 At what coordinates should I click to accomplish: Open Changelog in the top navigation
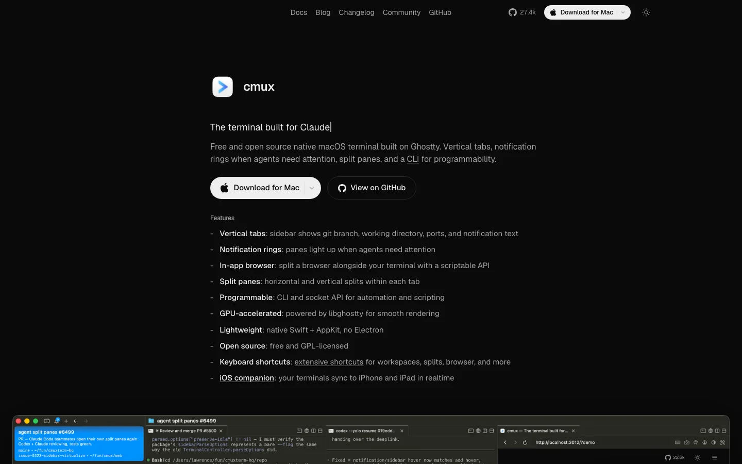coord(357,12)
